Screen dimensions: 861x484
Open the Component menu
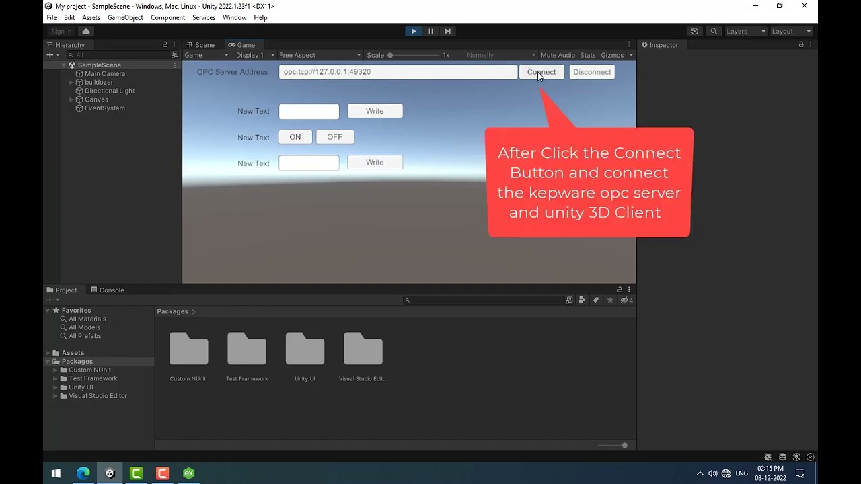pos(167,17)
